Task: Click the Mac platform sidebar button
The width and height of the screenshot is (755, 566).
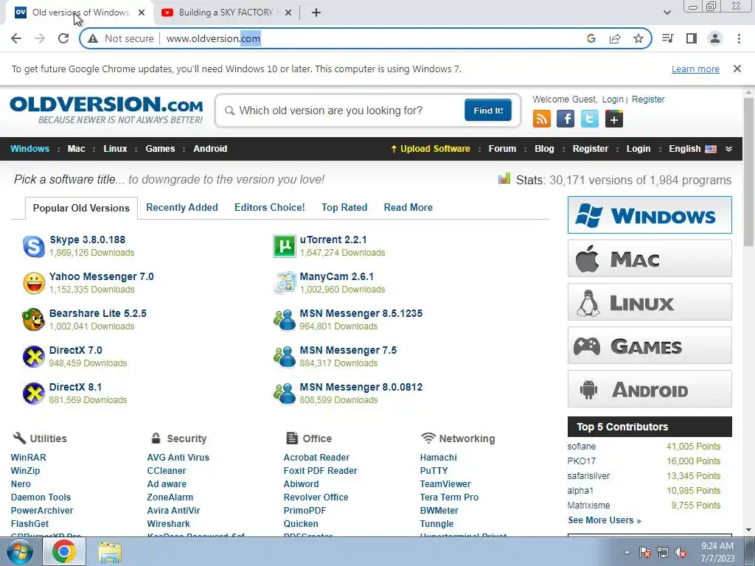Action: click(650, 259)
